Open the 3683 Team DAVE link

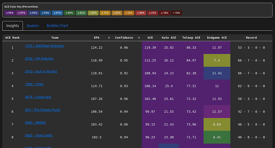pos(39,135)
